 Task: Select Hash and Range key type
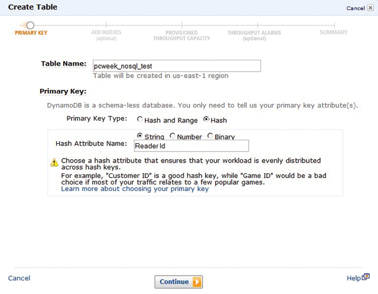pos(139,119)
